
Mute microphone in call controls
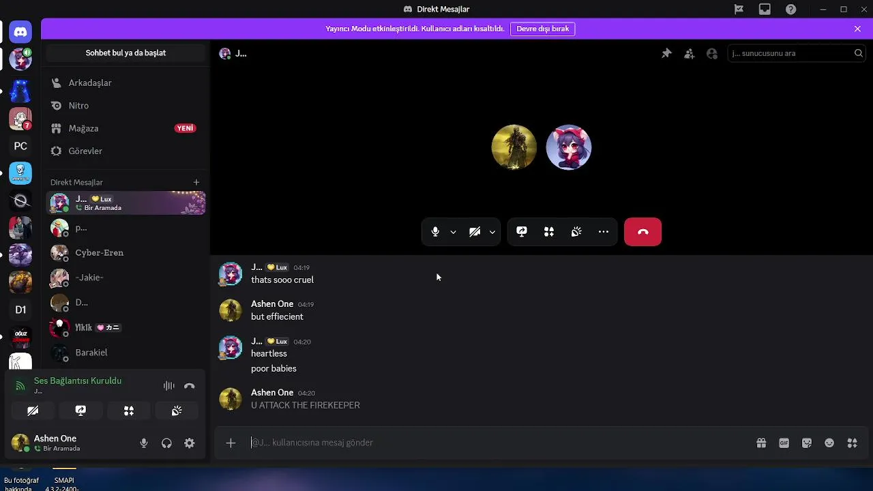click(x=435, y=232)
